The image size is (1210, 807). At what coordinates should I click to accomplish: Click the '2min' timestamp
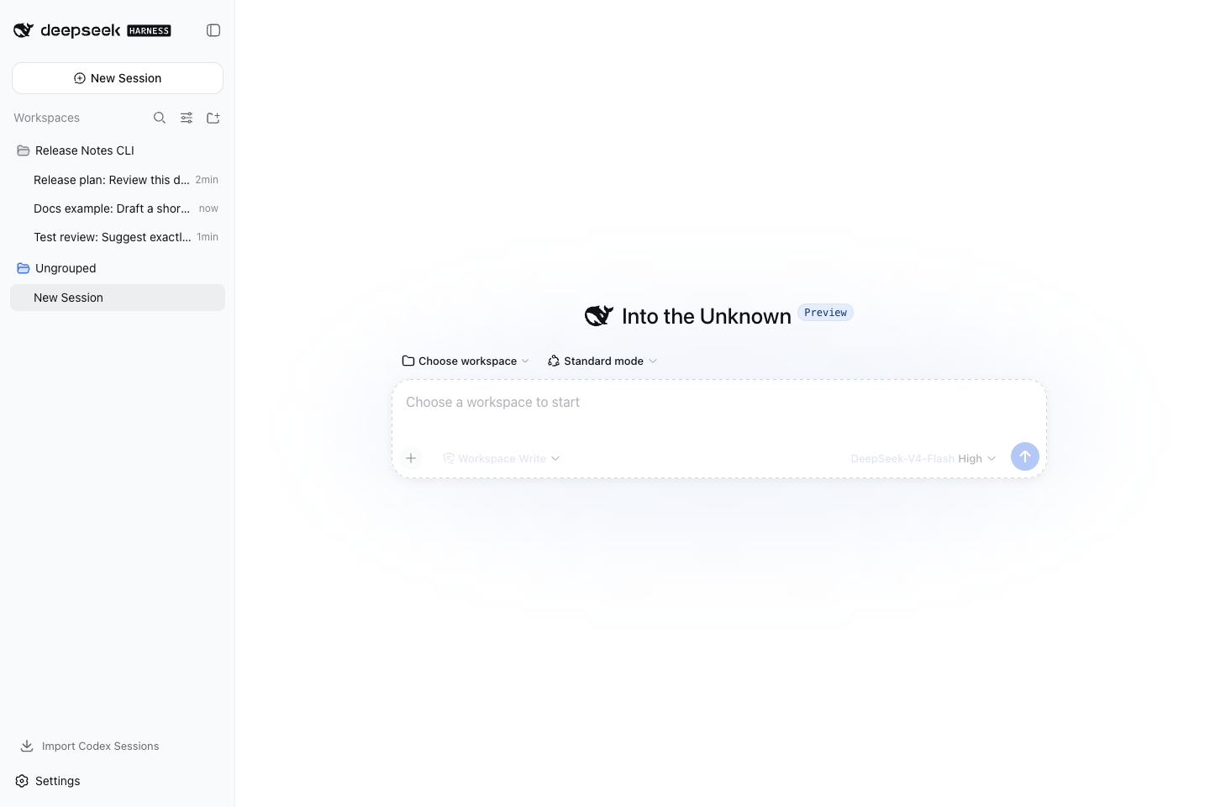click(207, 180)
